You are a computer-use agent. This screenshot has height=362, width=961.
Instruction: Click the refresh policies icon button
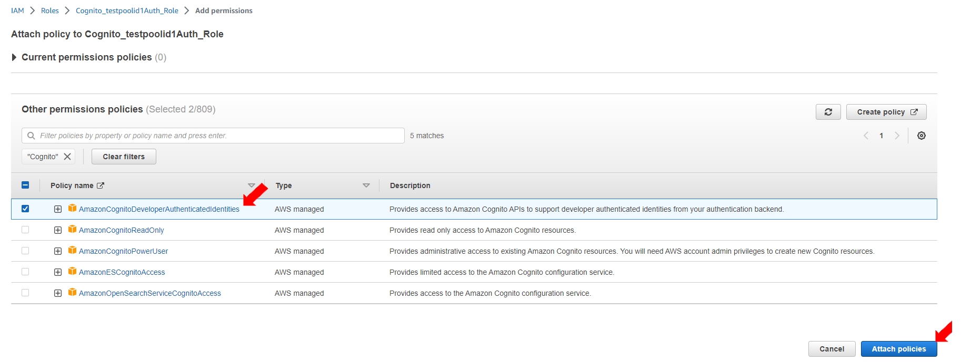point(828,112)
